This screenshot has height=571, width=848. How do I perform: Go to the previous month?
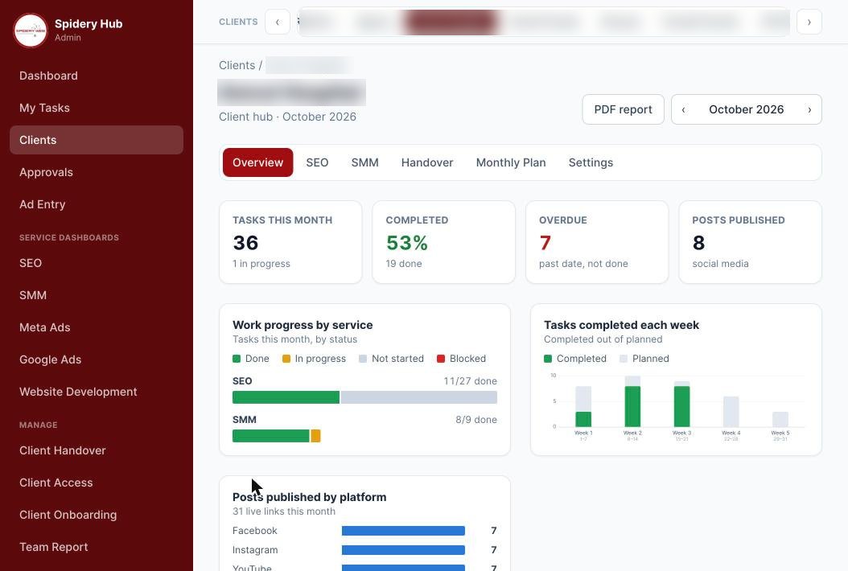coord(684,109)
